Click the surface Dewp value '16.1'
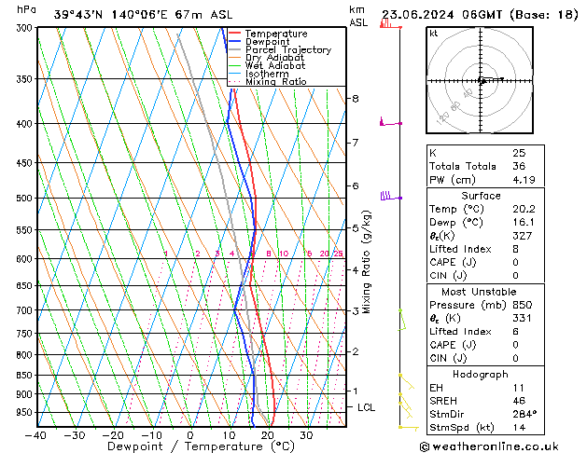This screenshot has height=453, width=587. pos(524,223)
